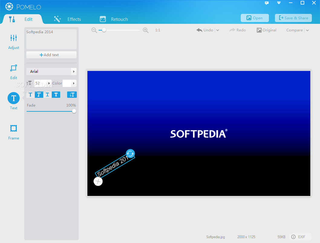Select the Edit crop tool in sidebar
The image size is (320, 243).
point(14,72)
